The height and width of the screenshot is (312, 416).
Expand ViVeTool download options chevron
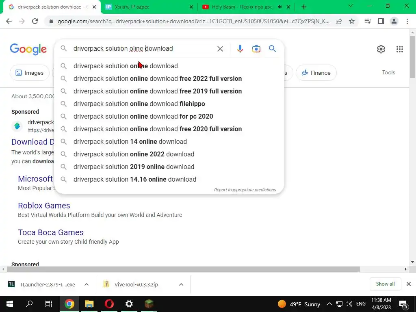pos(181,284)
